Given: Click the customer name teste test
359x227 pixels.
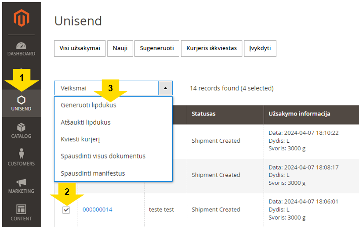Looking at the screenshot, I should tap(161, 209).
